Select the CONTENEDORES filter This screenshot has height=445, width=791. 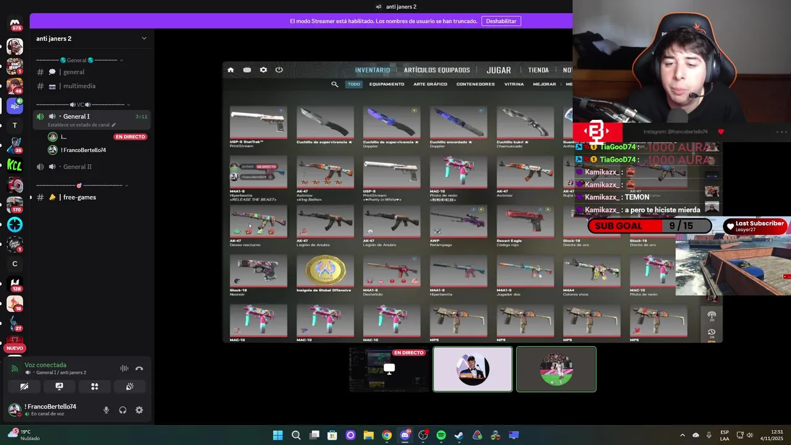pos(475,84)
